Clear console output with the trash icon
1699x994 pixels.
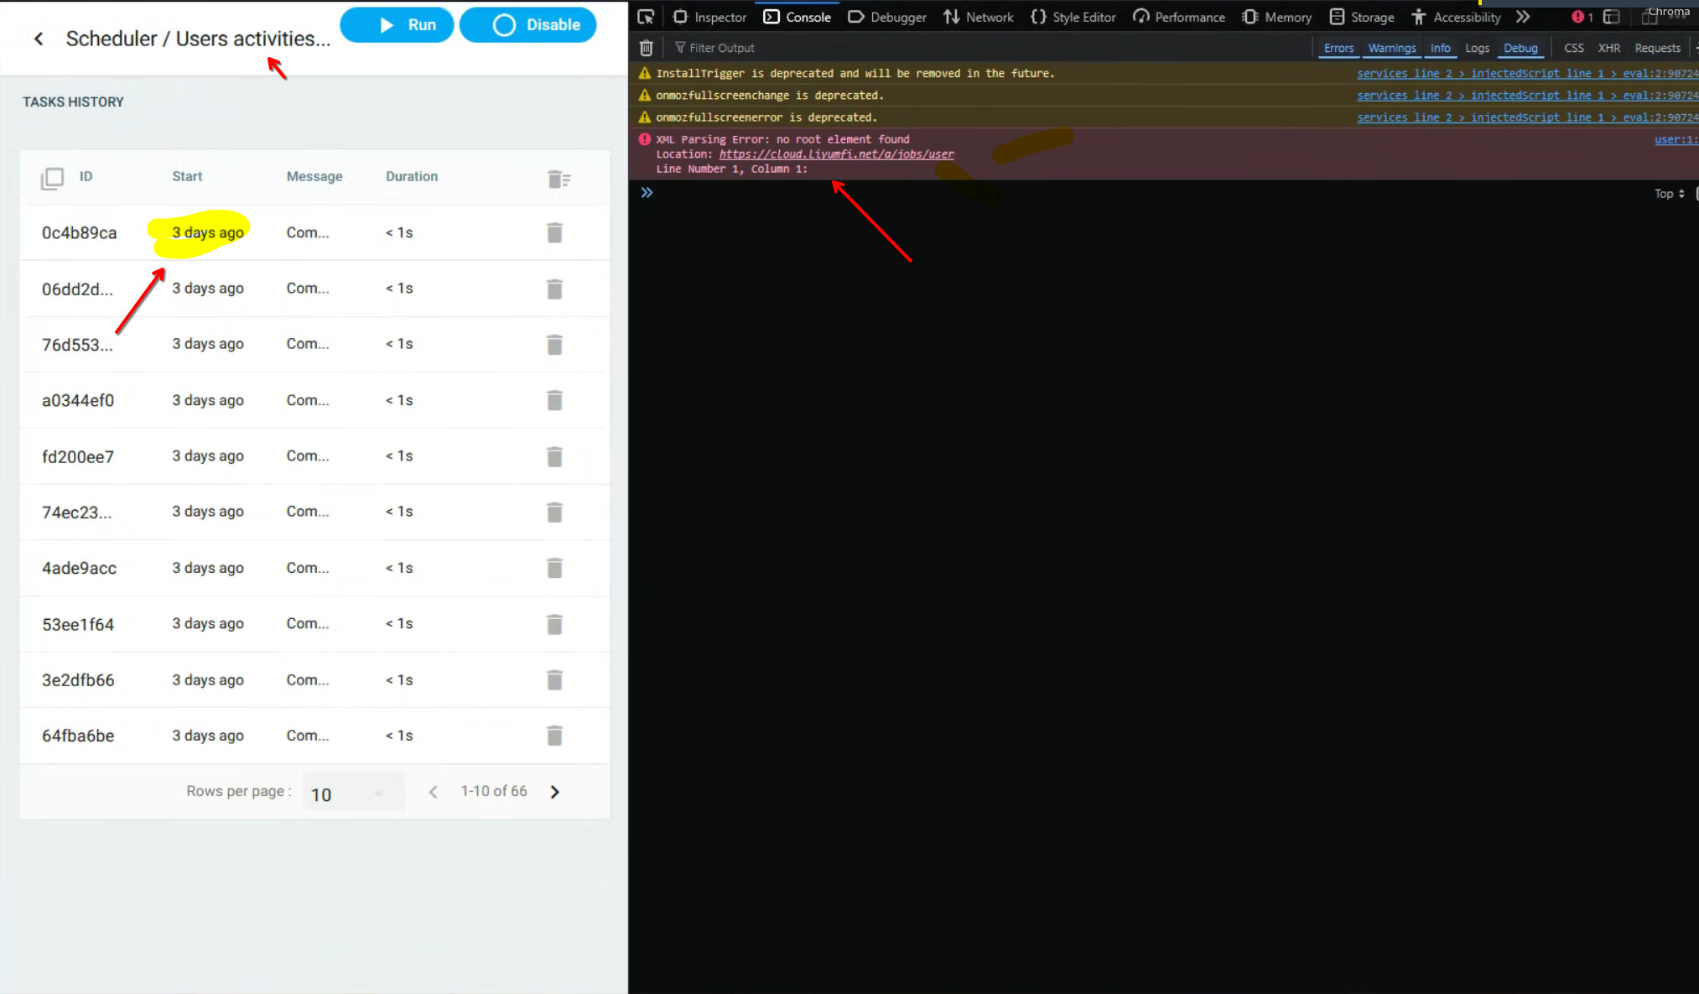[x=646, y=48]
